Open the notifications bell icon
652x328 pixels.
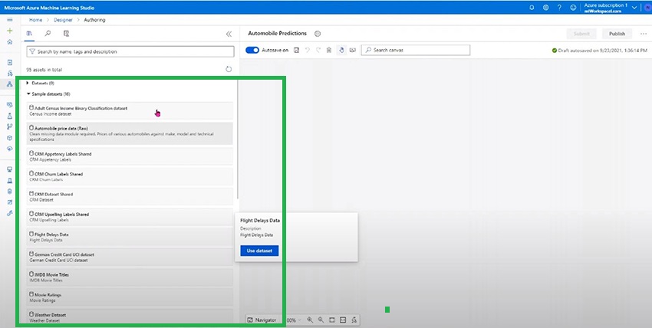532,8
